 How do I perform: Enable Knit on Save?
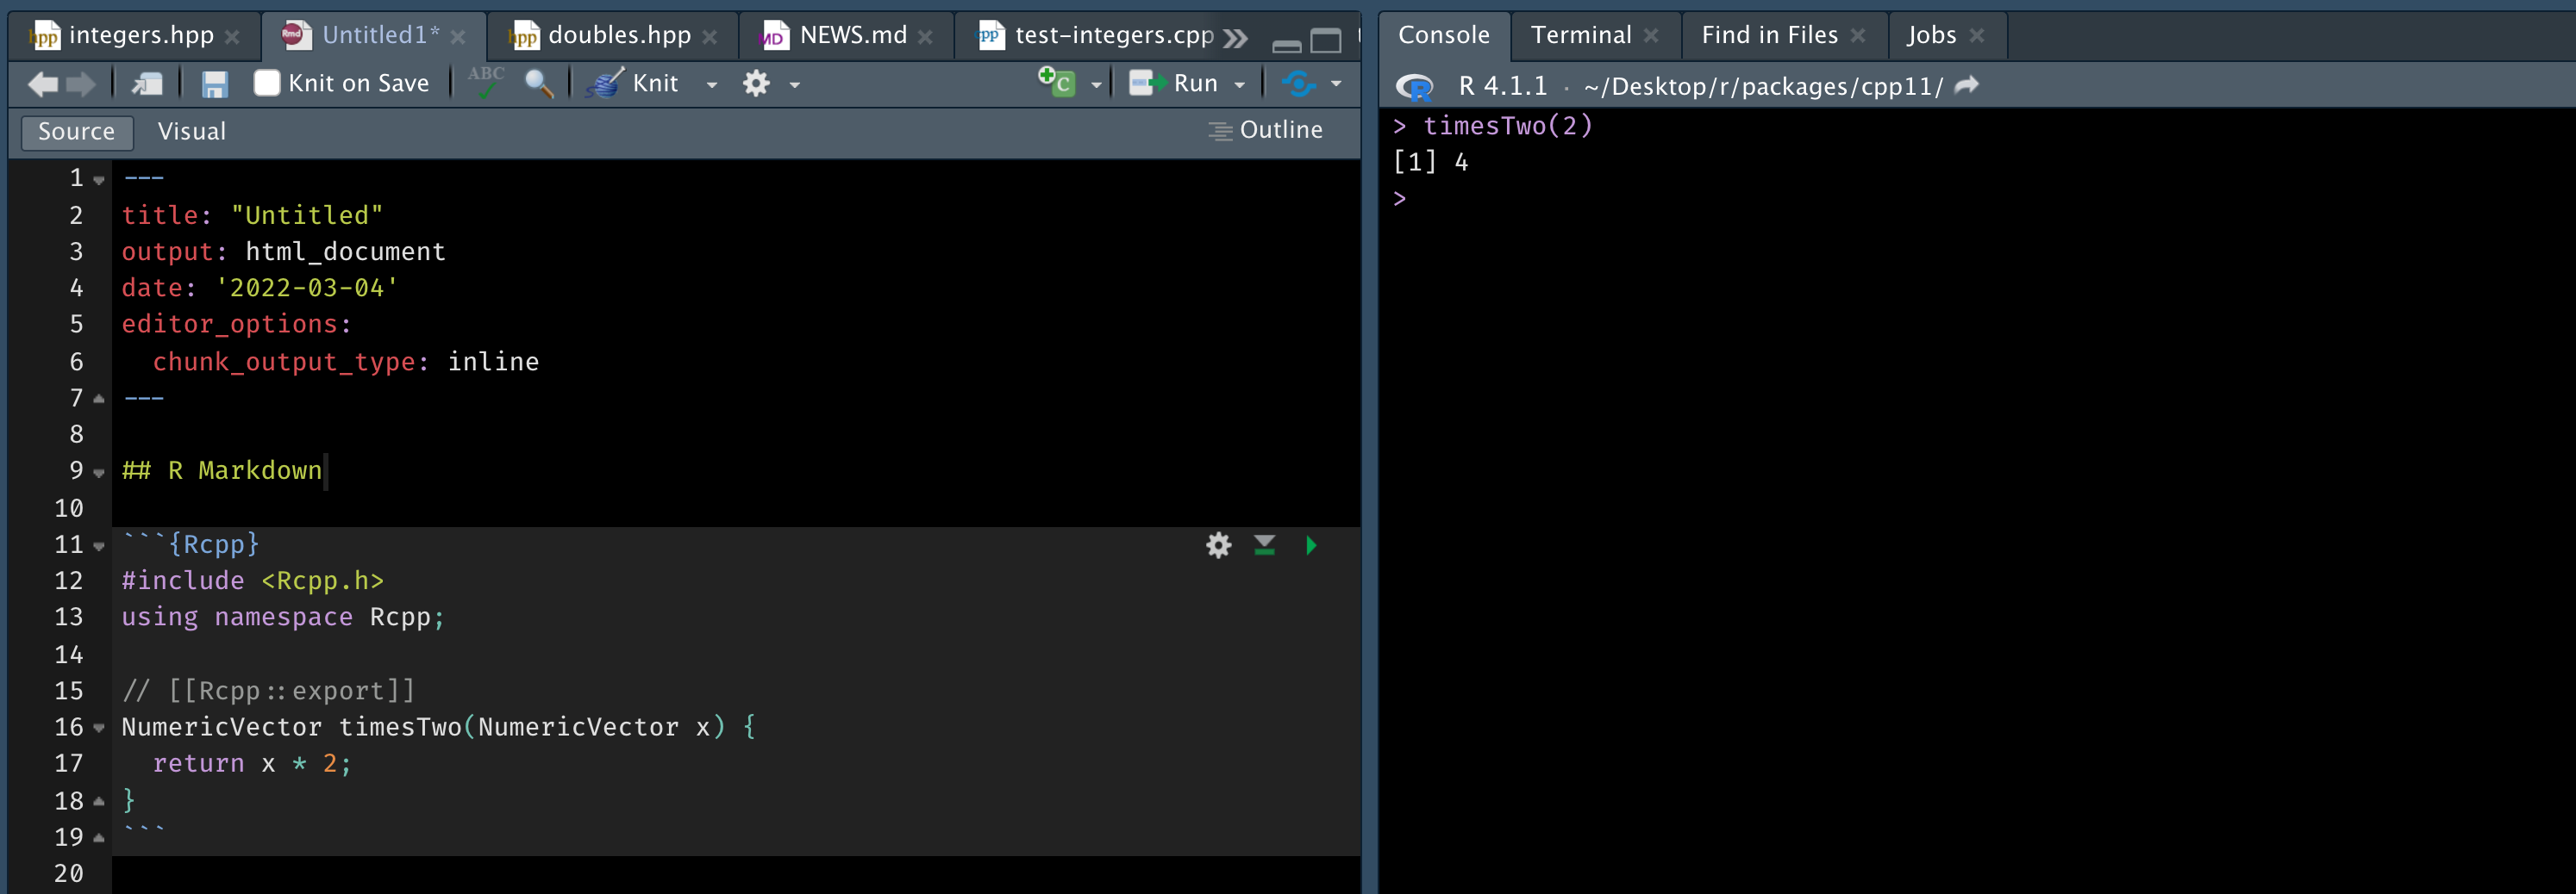click(266, 84)
